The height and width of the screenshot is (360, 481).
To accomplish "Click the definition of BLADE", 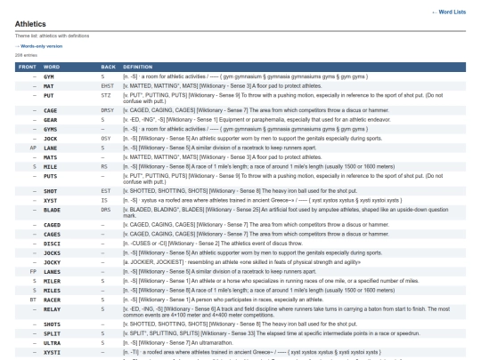I will tap(286, 213).
